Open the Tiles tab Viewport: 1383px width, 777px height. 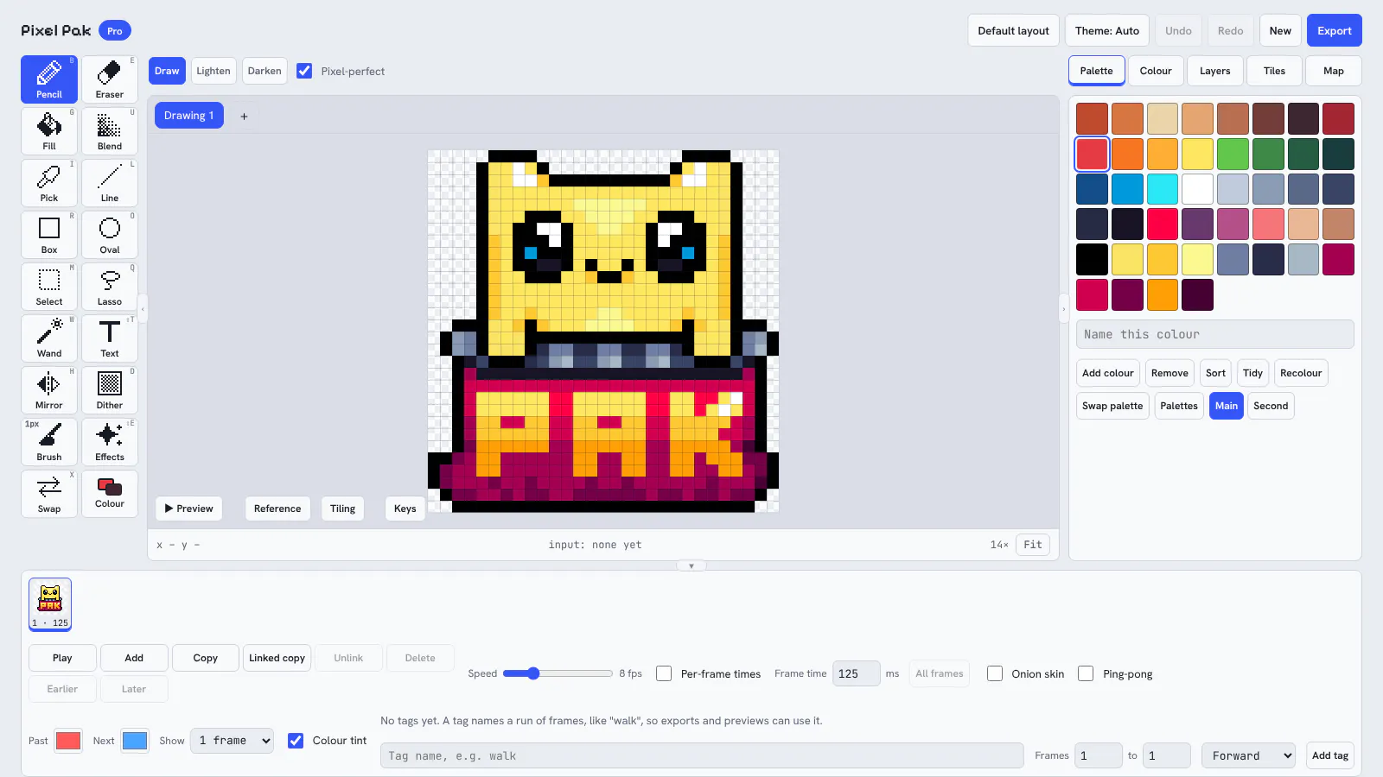(x=1274, y=71)
